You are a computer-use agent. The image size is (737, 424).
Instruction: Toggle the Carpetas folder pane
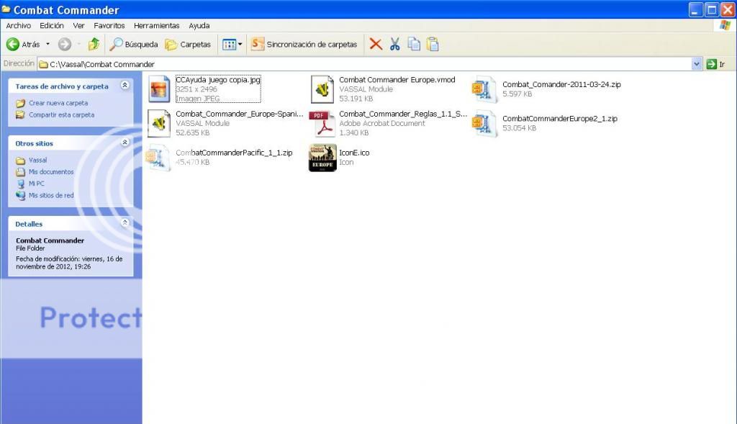pyautogui.click(x=188, y=44)
